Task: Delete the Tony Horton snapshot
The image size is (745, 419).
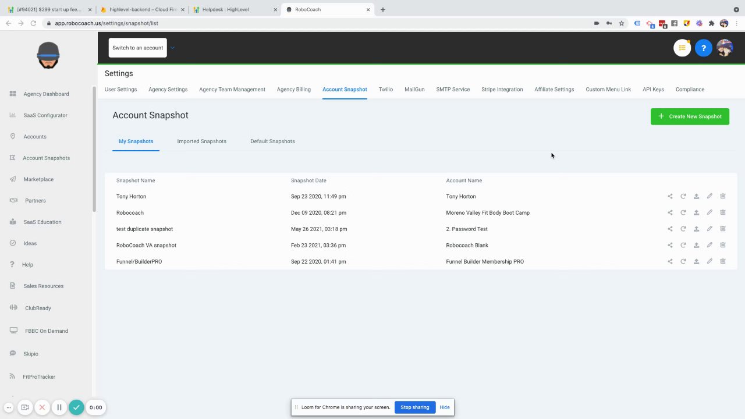Action: tap(723, 196)
